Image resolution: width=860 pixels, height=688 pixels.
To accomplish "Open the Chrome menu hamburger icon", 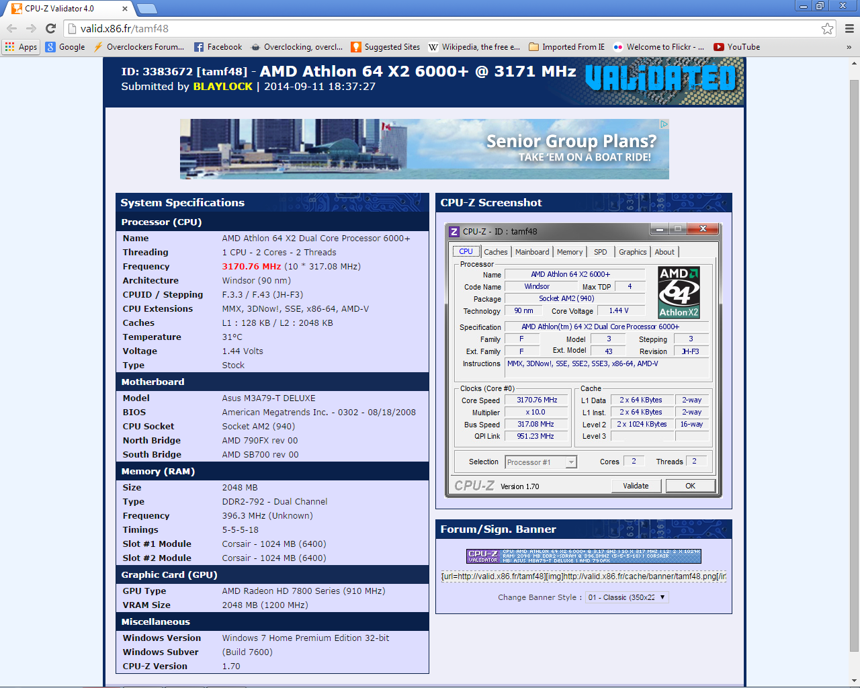I will tap(849, 28).
